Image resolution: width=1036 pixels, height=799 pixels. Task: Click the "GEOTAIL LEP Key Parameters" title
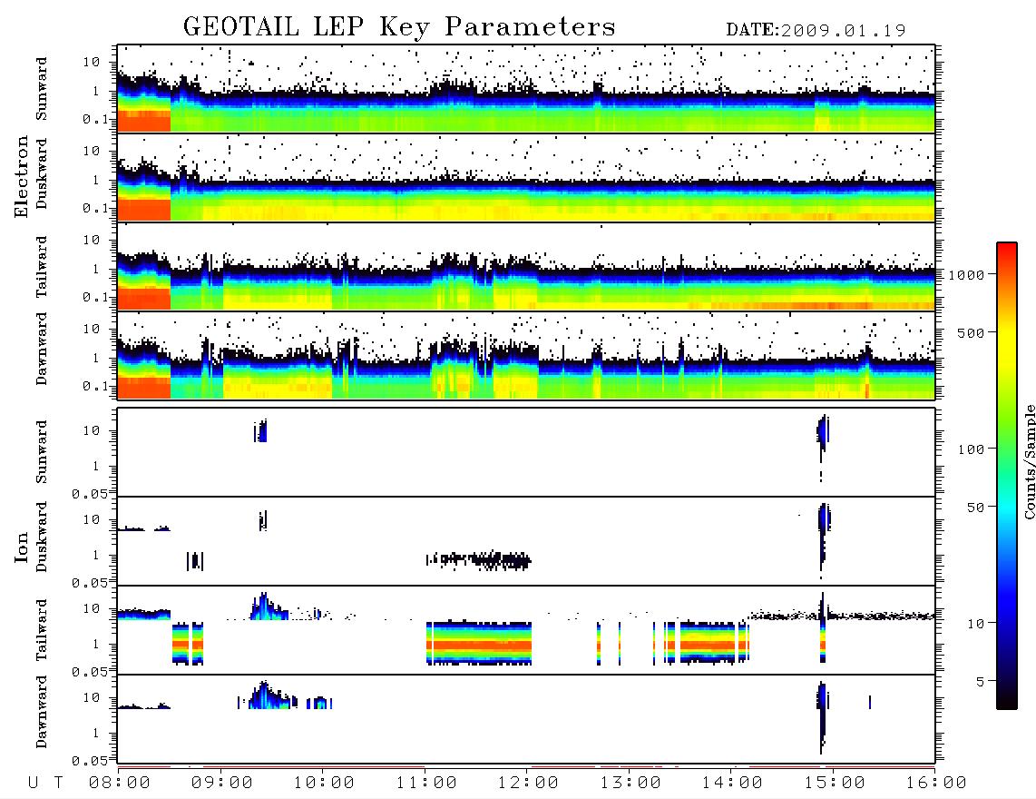399,28
